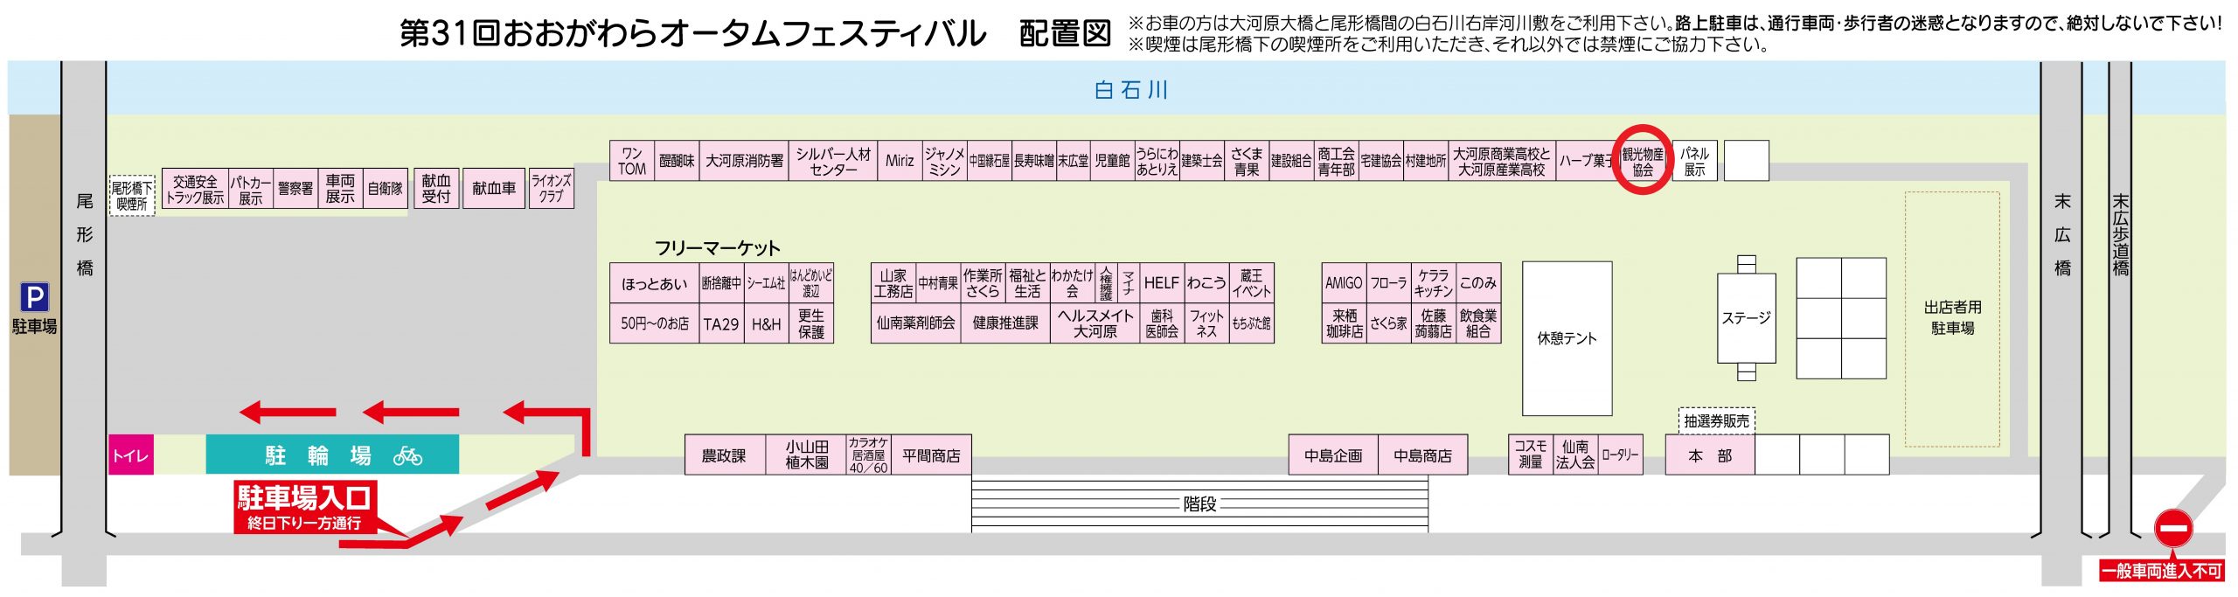Select the 自衛隊 booth
Image resolution: width=2238 pixels, height=597 pixels.
pos(385,189)
